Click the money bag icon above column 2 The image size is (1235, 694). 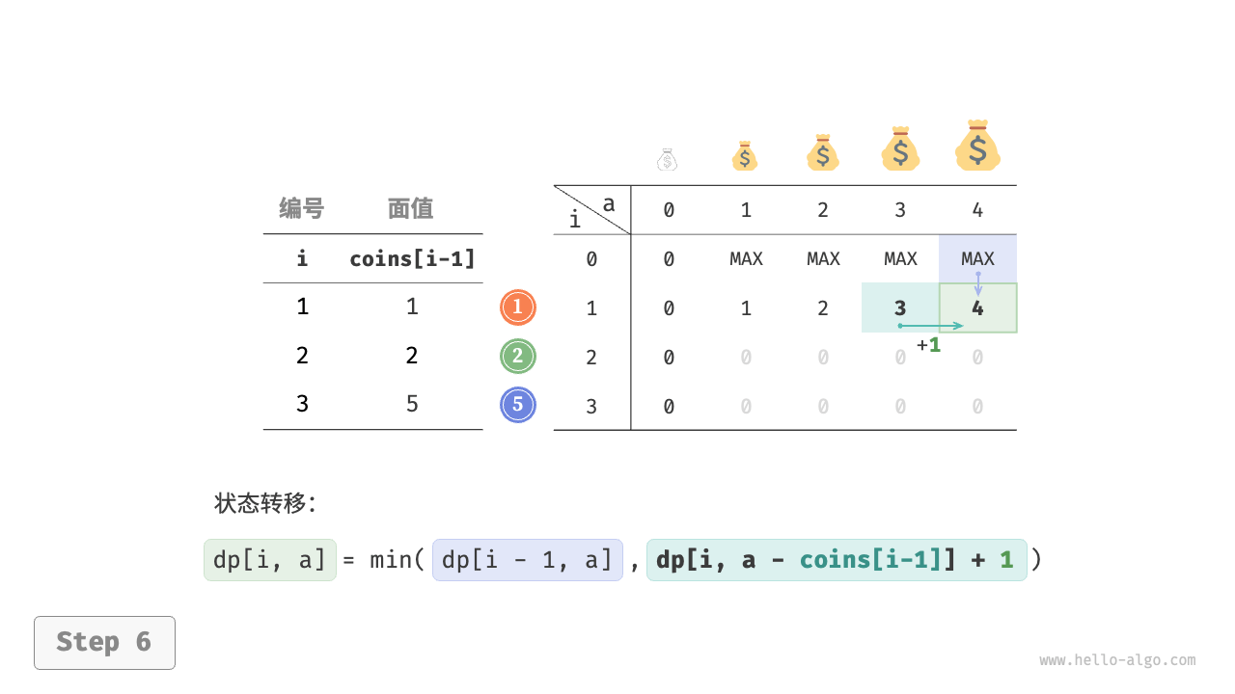tap(822, 152)
